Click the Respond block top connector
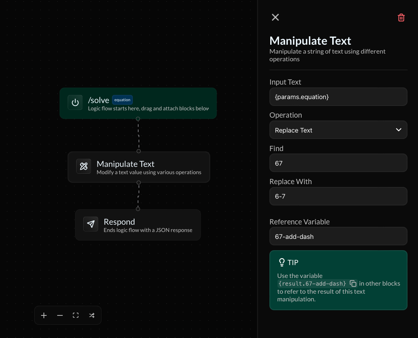Screen dimensions: 418x338 138,209
